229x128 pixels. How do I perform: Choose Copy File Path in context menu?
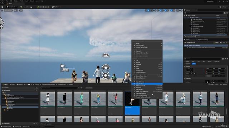pos(147,84)
